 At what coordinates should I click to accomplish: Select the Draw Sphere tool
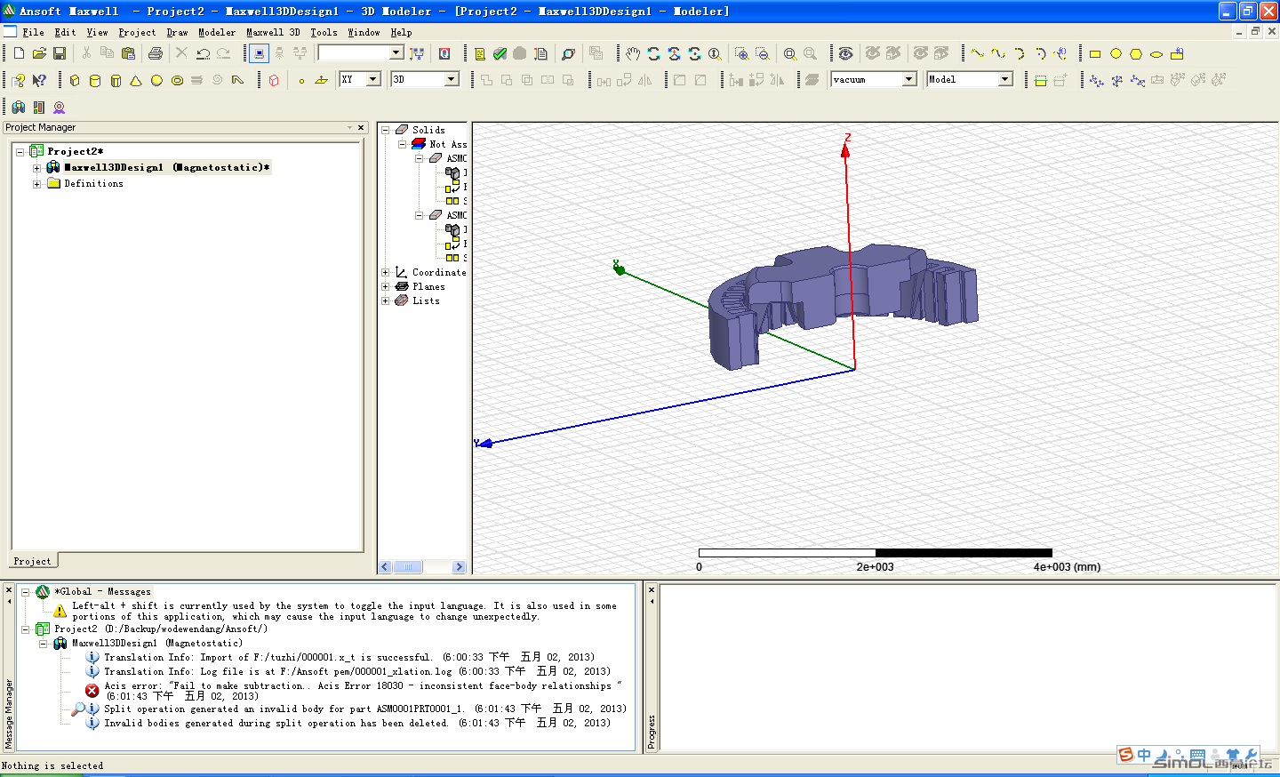156,80
